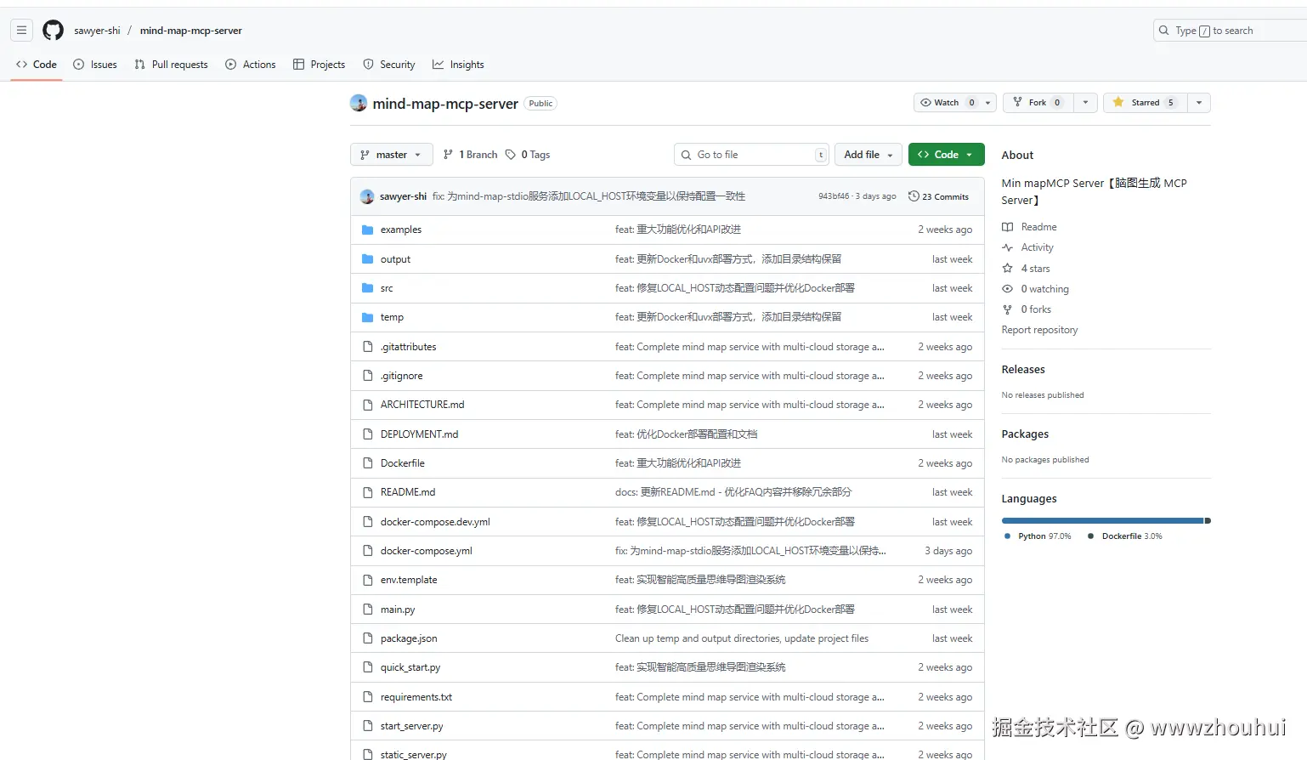Screen dimensions: 1307x760
Task: Click the languages percentage bar
Action: [x=1106, y=521]
